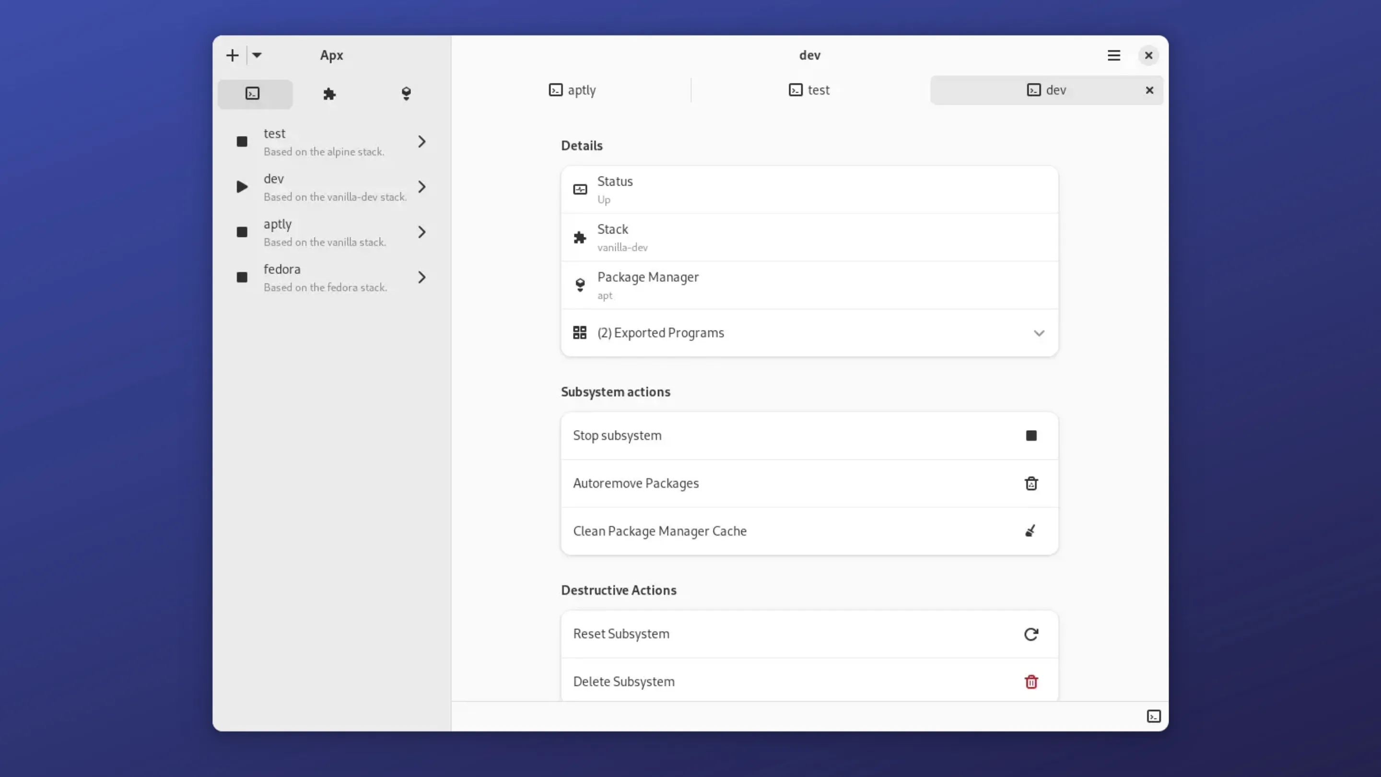
Task: Close the dev console tab
Action: click(1149, 90)
